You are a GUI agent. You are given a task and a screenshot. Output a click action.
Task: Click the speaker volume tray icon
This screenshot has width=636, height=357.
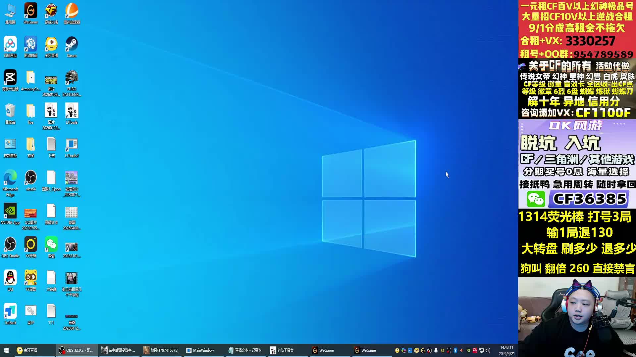(488, 350)
